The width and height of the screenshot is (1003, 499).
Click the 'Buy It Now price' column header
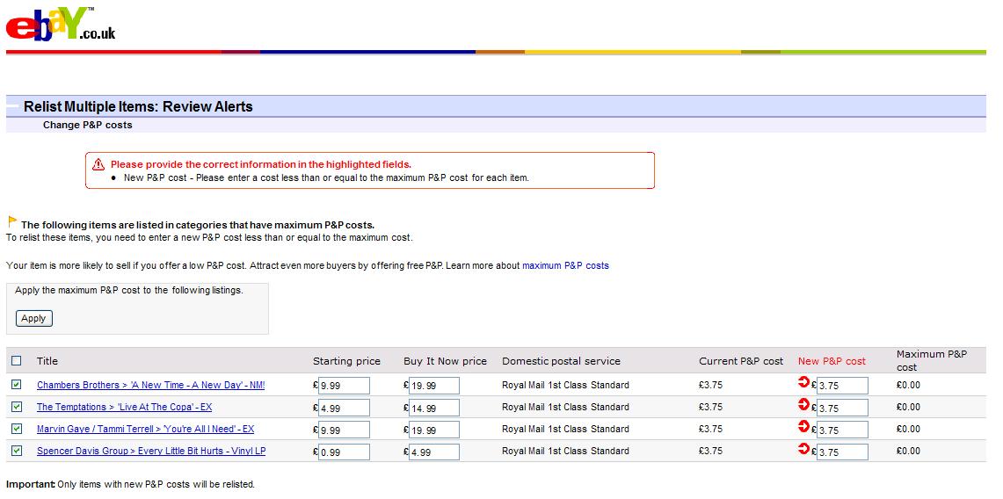point(445,361)
